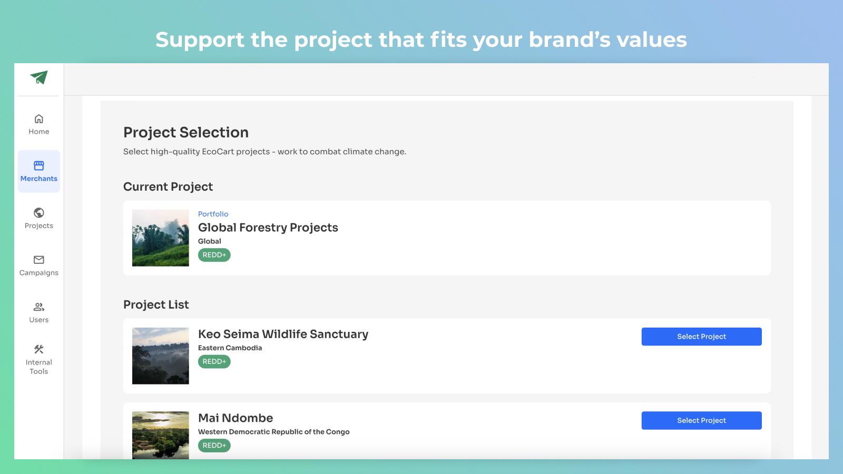Click REDD+ badge under Eastern Cambodia
Screen dimensions: 843x474
coord(214,362)
